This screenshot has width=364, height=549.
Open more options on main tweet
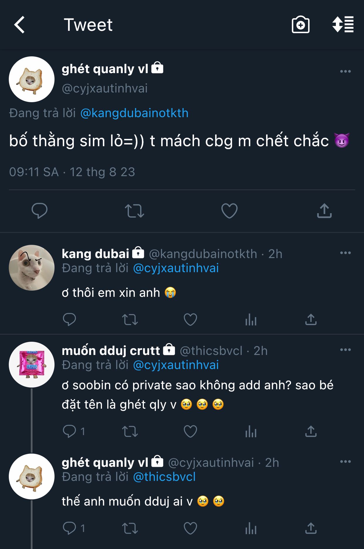pyautogui.click(x=345, y=71)
